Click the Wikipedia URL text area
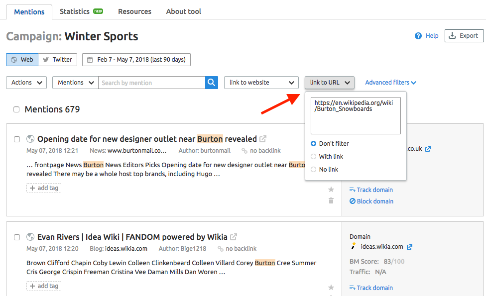This screenshot has width=486, height=296. 356,116
